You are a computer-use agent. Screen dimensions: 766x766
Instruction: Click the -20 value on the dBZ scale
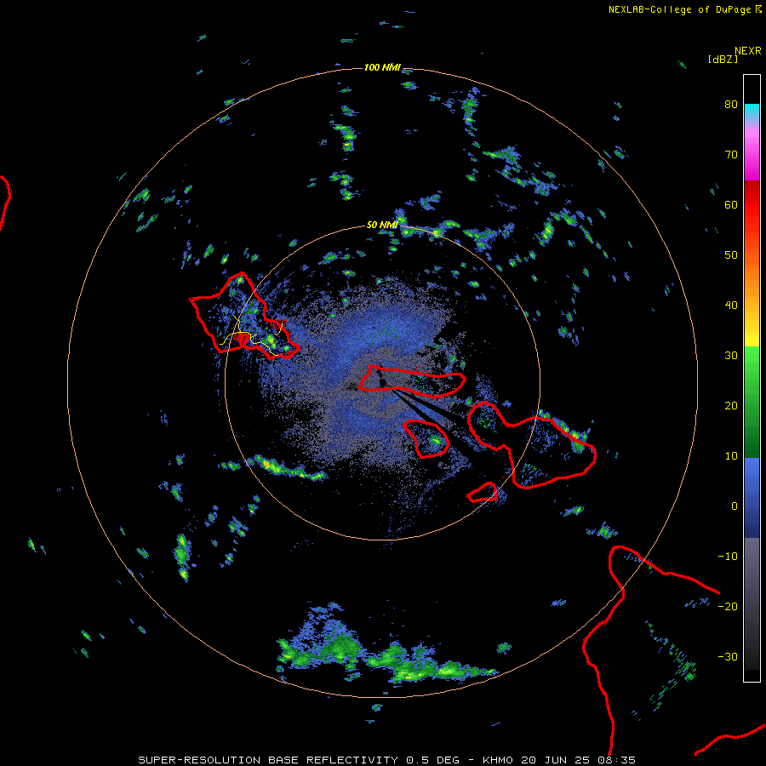pyautogui.click(x=728, y=607)
